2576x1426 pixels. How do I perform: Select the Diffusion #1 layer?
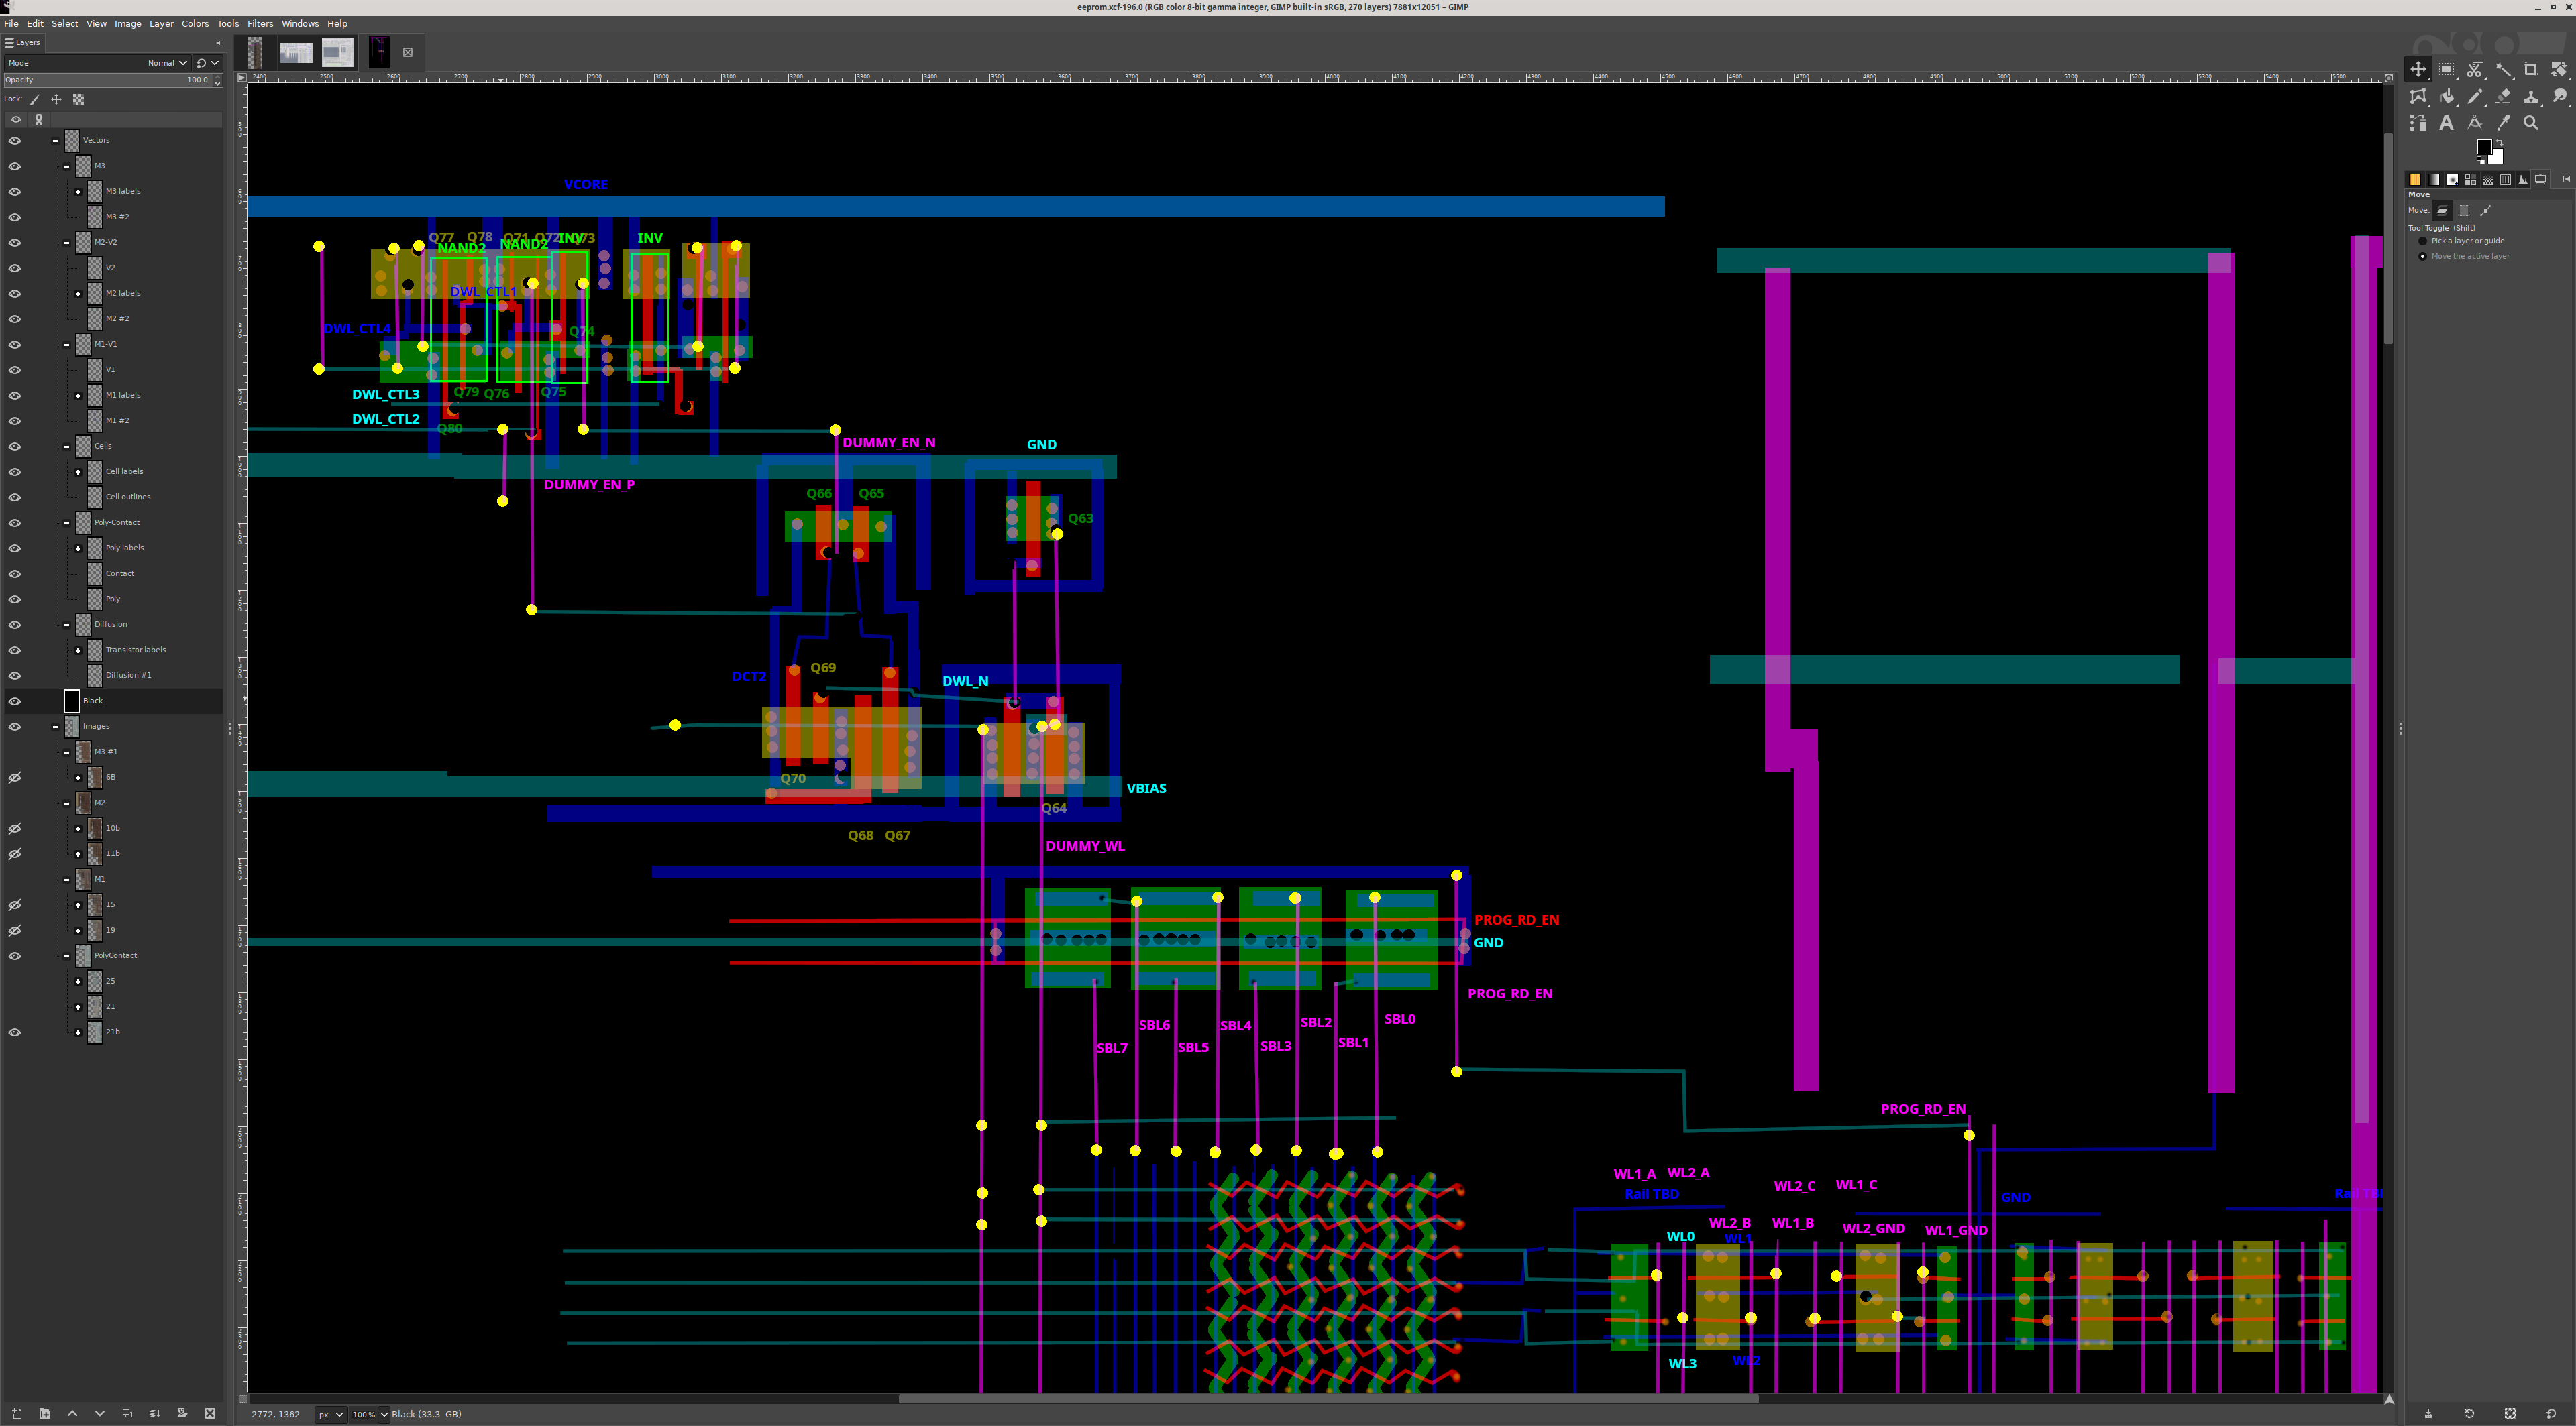(128, 676)
